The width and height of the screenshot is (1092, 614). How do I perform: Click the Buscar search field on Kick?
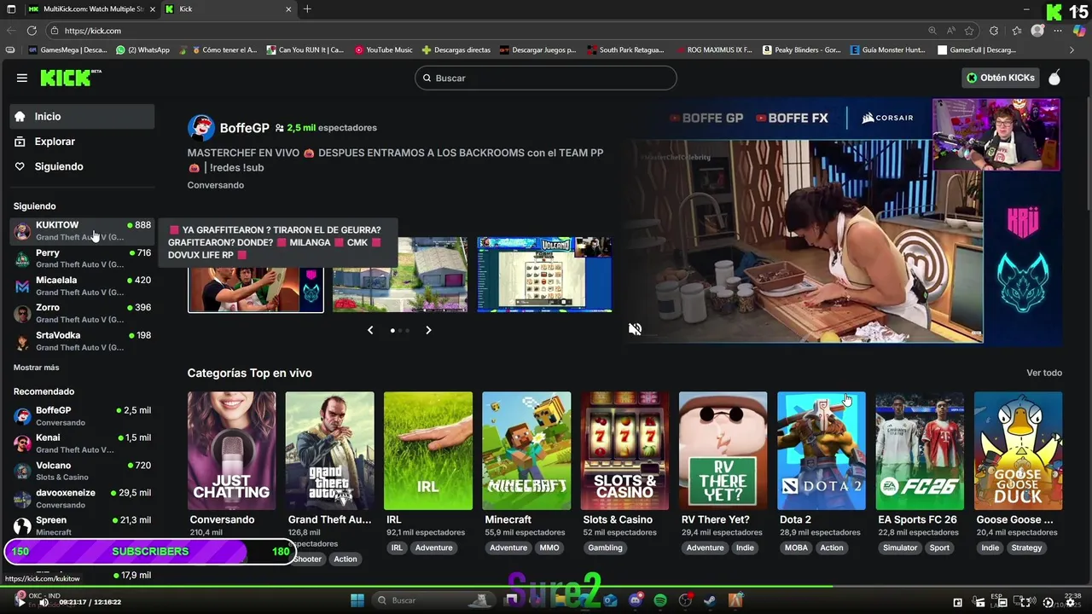pyautogui.click(x=546, y=78)
